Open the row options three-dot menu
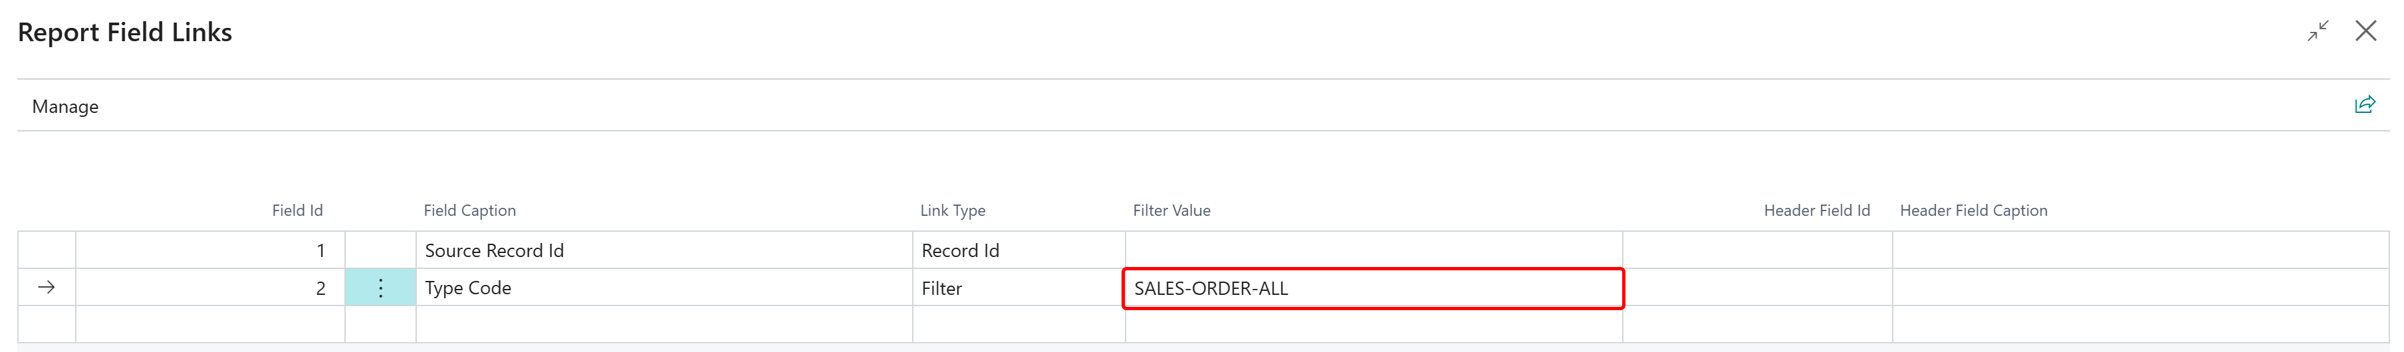 pos(380,288)
